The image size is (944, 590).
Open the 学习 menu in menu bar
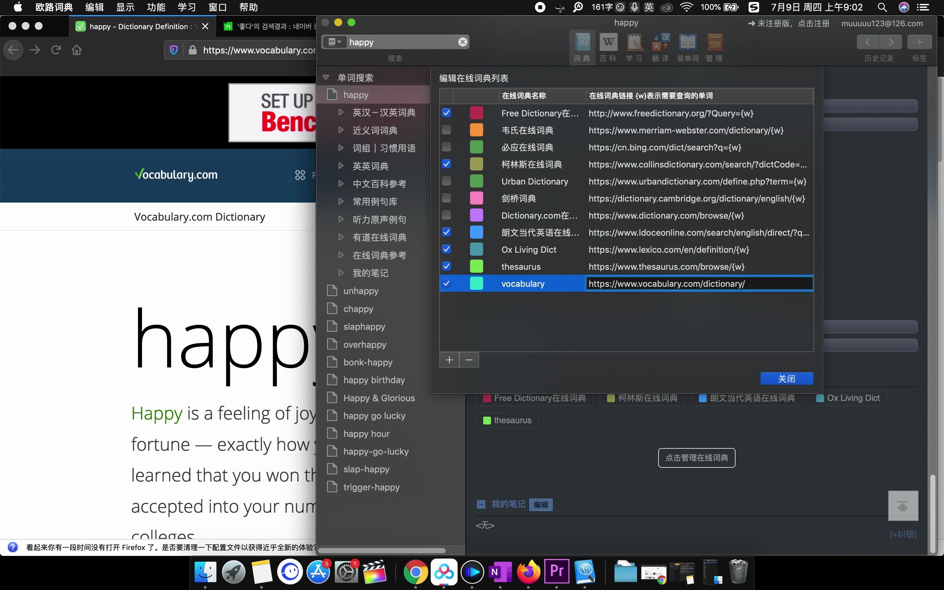coord(187,7)
